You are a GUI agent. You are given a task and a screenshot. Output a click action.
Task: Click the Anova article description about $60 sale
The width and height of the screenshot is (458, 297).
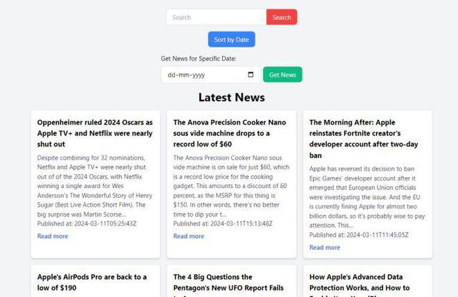click(x=231, y=186)
